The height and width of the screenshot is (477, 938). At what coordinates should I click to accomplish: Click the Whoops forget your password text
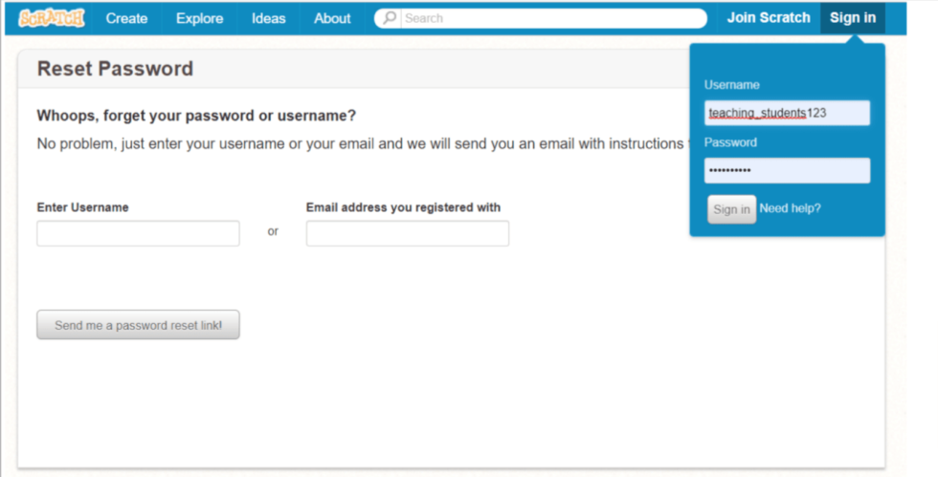tap(196, 116)
